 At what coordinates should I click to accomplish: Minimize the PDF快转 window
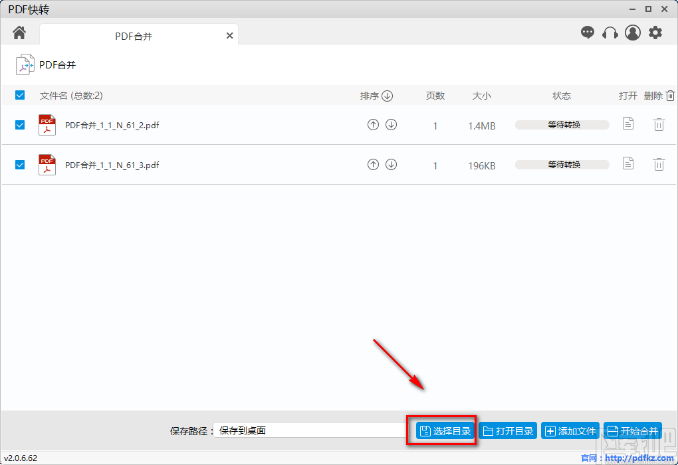pos(632,9)
